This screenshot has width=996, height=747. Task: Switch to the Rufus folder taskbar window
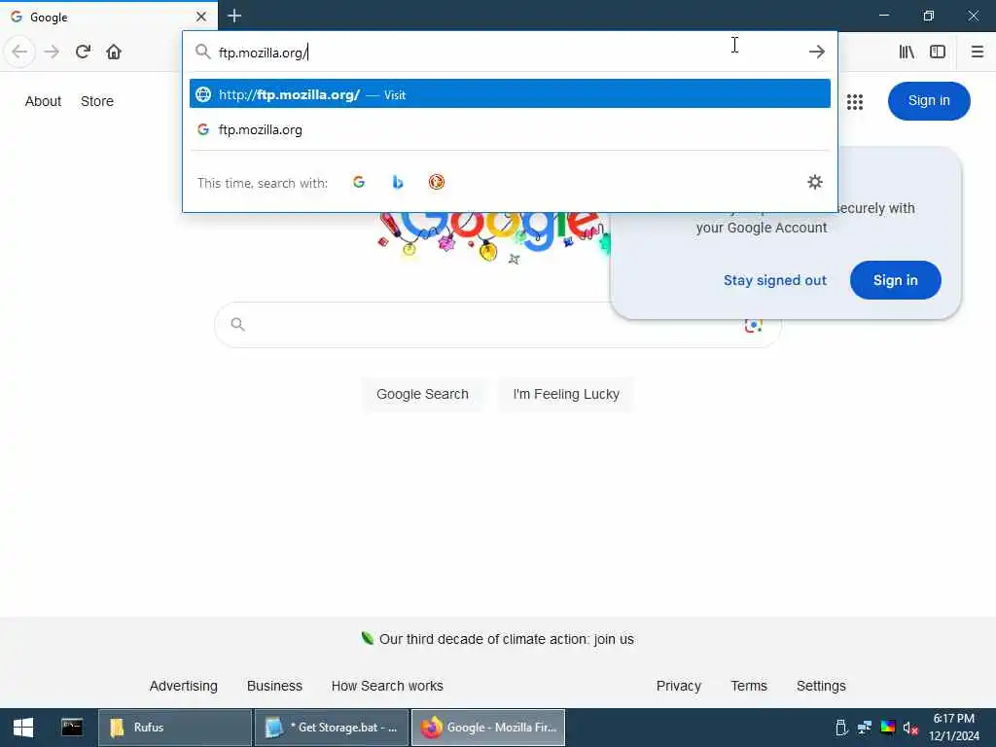(175, 728)
